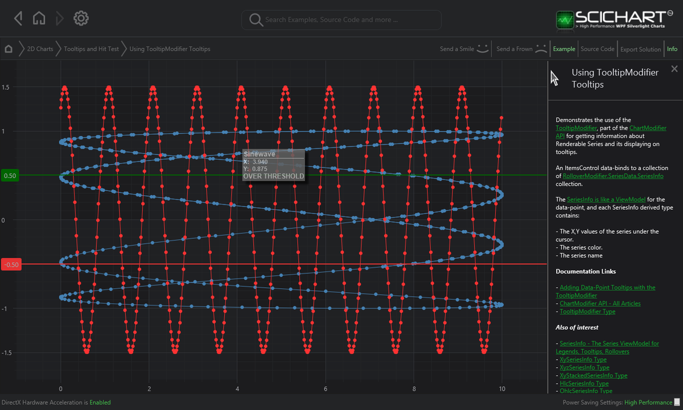
Task: Click the smiley face icon
Action: 483,48
